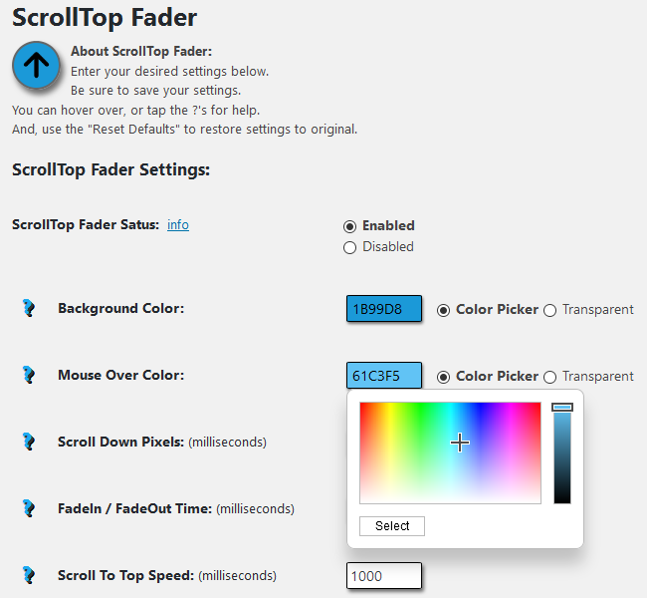Click help icon beside FadeIn / FadeOut Time
This screenshot has height=598, width=647.
coord(29,508)
